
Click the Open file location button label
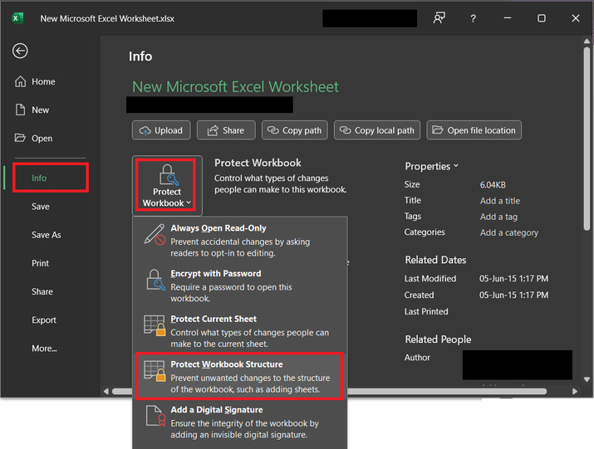pos(481,130)
